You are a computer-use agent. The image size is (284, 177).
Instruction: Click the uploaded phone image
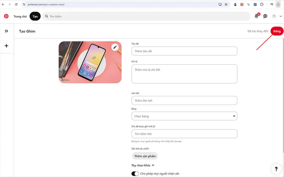pyautogui.click(x=90, y=62)
